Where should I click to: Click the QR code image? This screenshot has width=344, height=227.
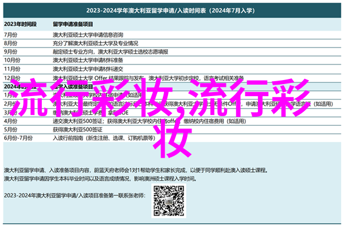click(x=169, y=201)
